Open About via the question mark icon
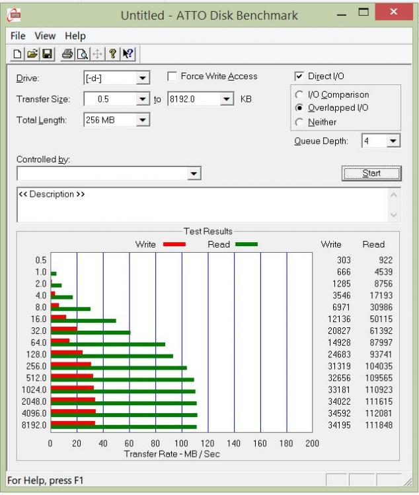The width and height of the screenshot is (419, 495). pyautogui.click(x=112, y=54)
